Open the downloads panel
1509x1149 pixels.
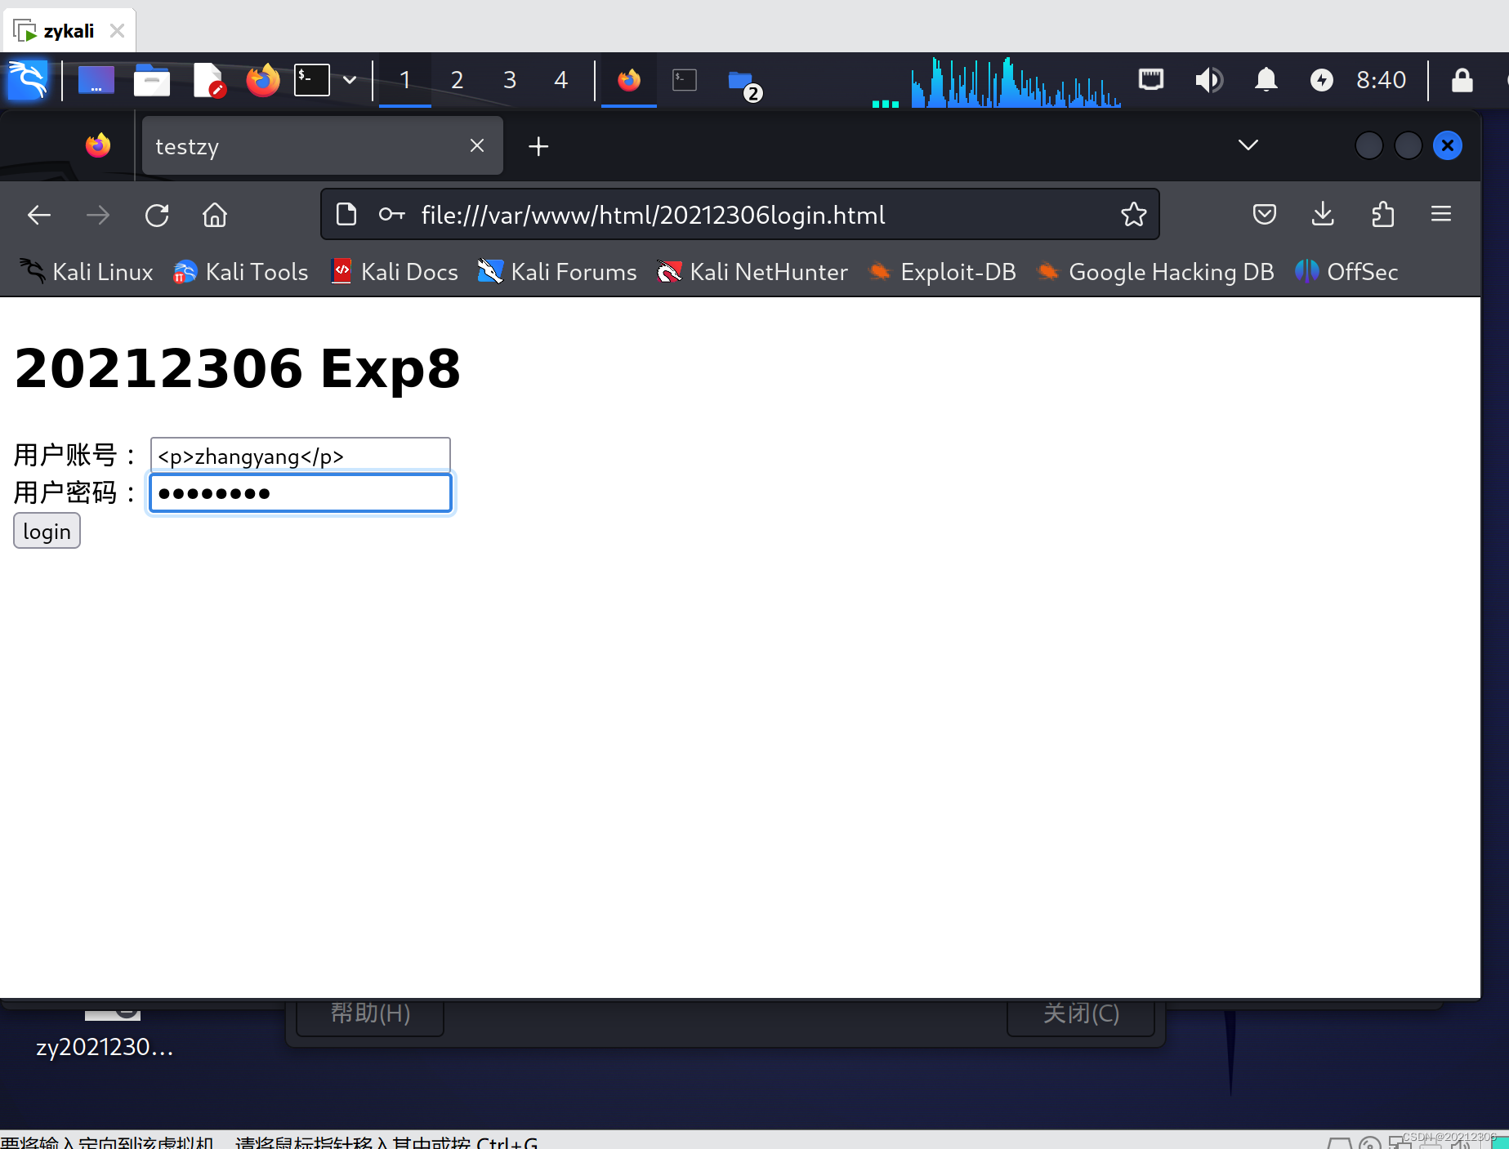[x=1323, y=215]
